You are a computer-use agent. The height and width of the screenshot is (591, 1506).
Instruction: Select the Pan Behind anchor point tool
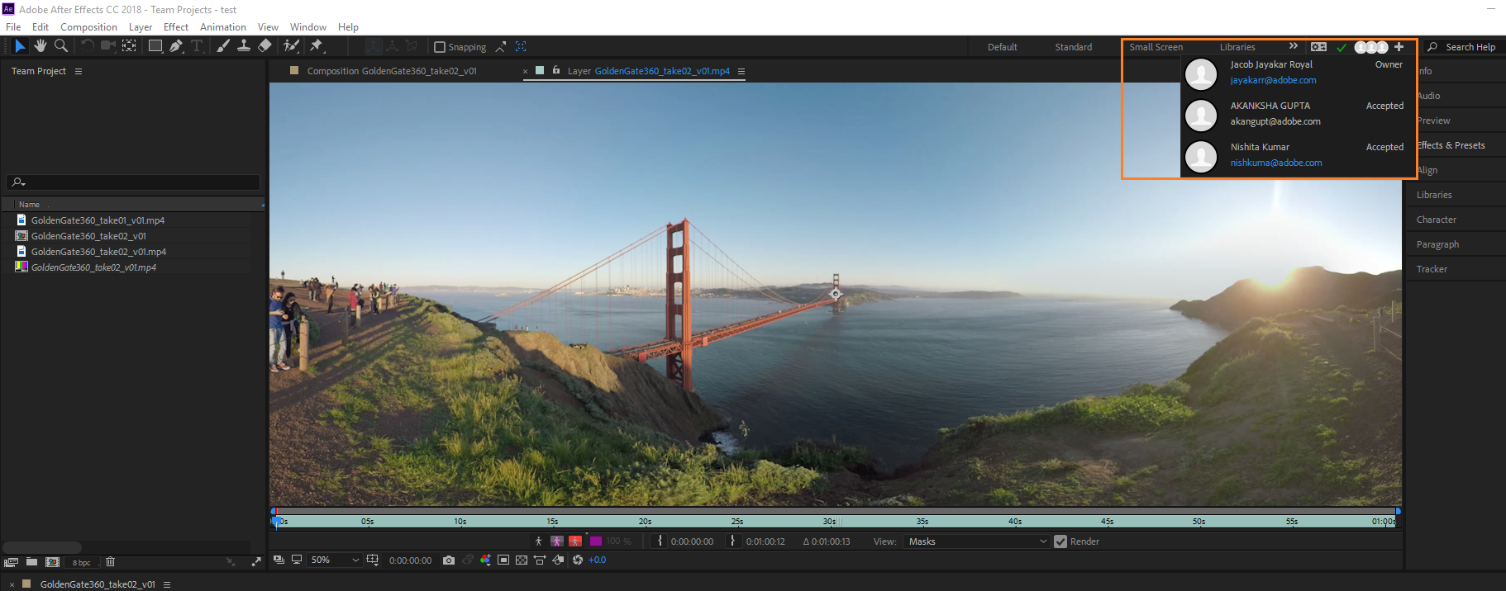click(129, 46)
